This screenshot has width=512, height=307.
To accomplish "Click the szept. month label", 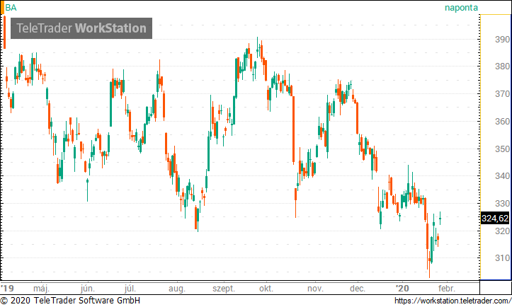I will click(x=224, y=289).
